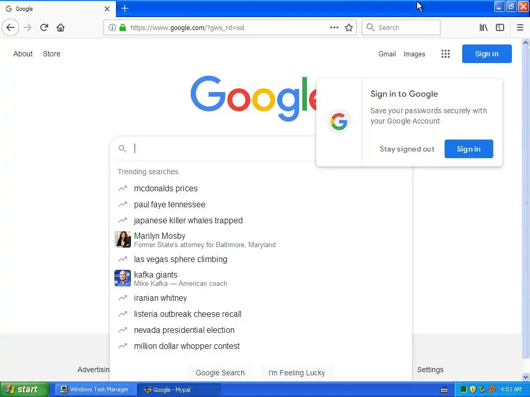Go to Gmail
The height and width of the screenshot is (397, 530).
387,54
